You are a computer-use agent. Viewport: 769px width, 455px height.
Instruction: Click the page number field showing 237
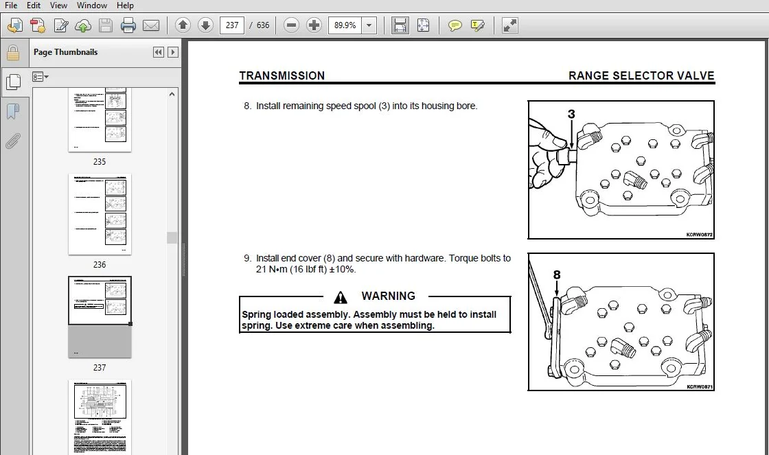(233, 25)
